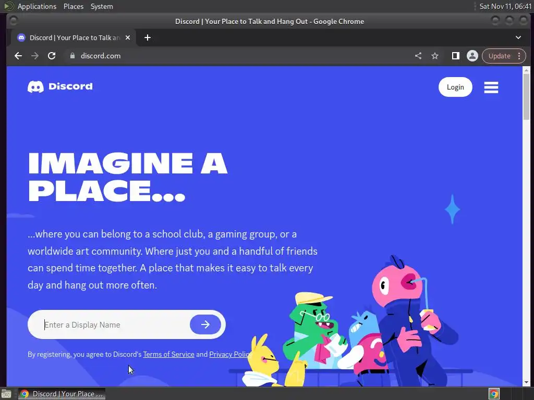The height and width of the screenshot is (400, 534).
Task: Open the Applications menu
Action: (x=37, y=6)
